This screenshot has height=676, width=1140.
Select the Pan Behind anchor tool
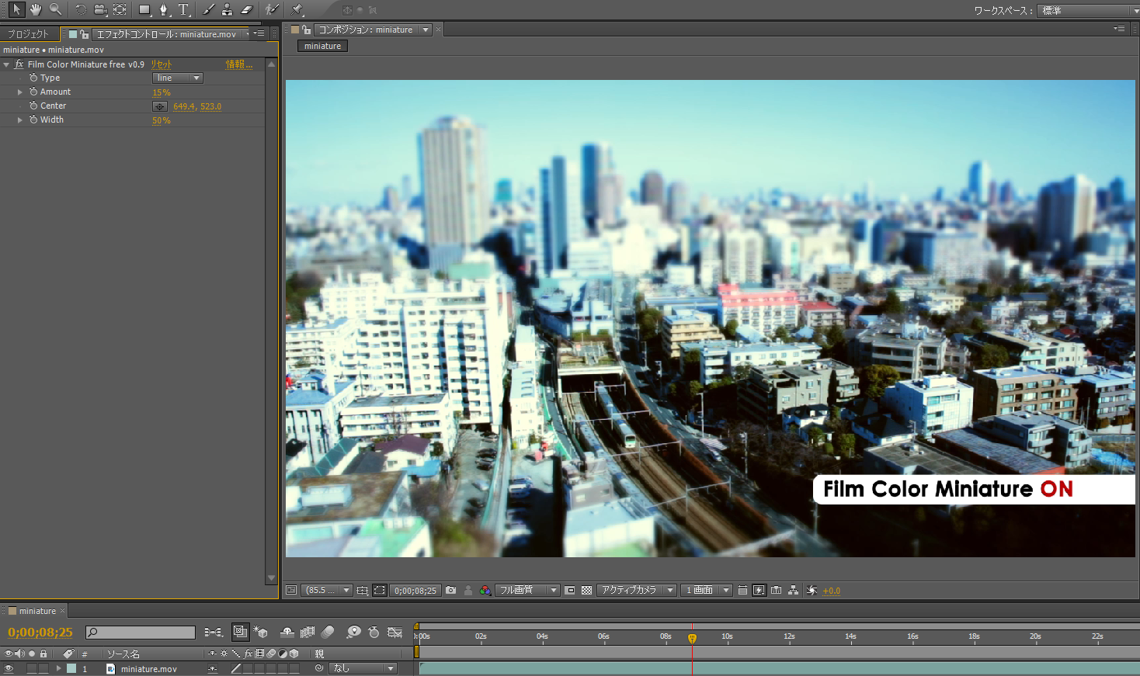[120, 9]
